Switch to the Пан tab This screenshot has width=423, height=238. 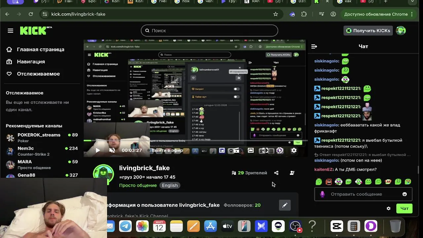coord(65,2)
